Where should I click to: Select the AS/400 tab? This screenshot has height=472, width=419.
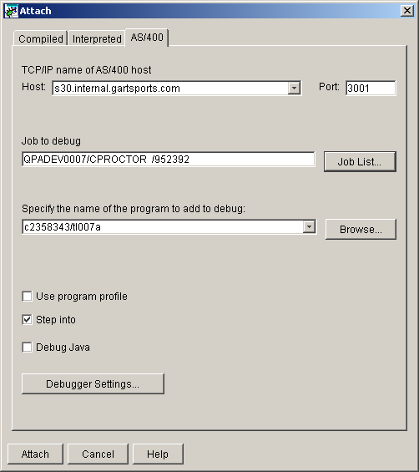147,38
